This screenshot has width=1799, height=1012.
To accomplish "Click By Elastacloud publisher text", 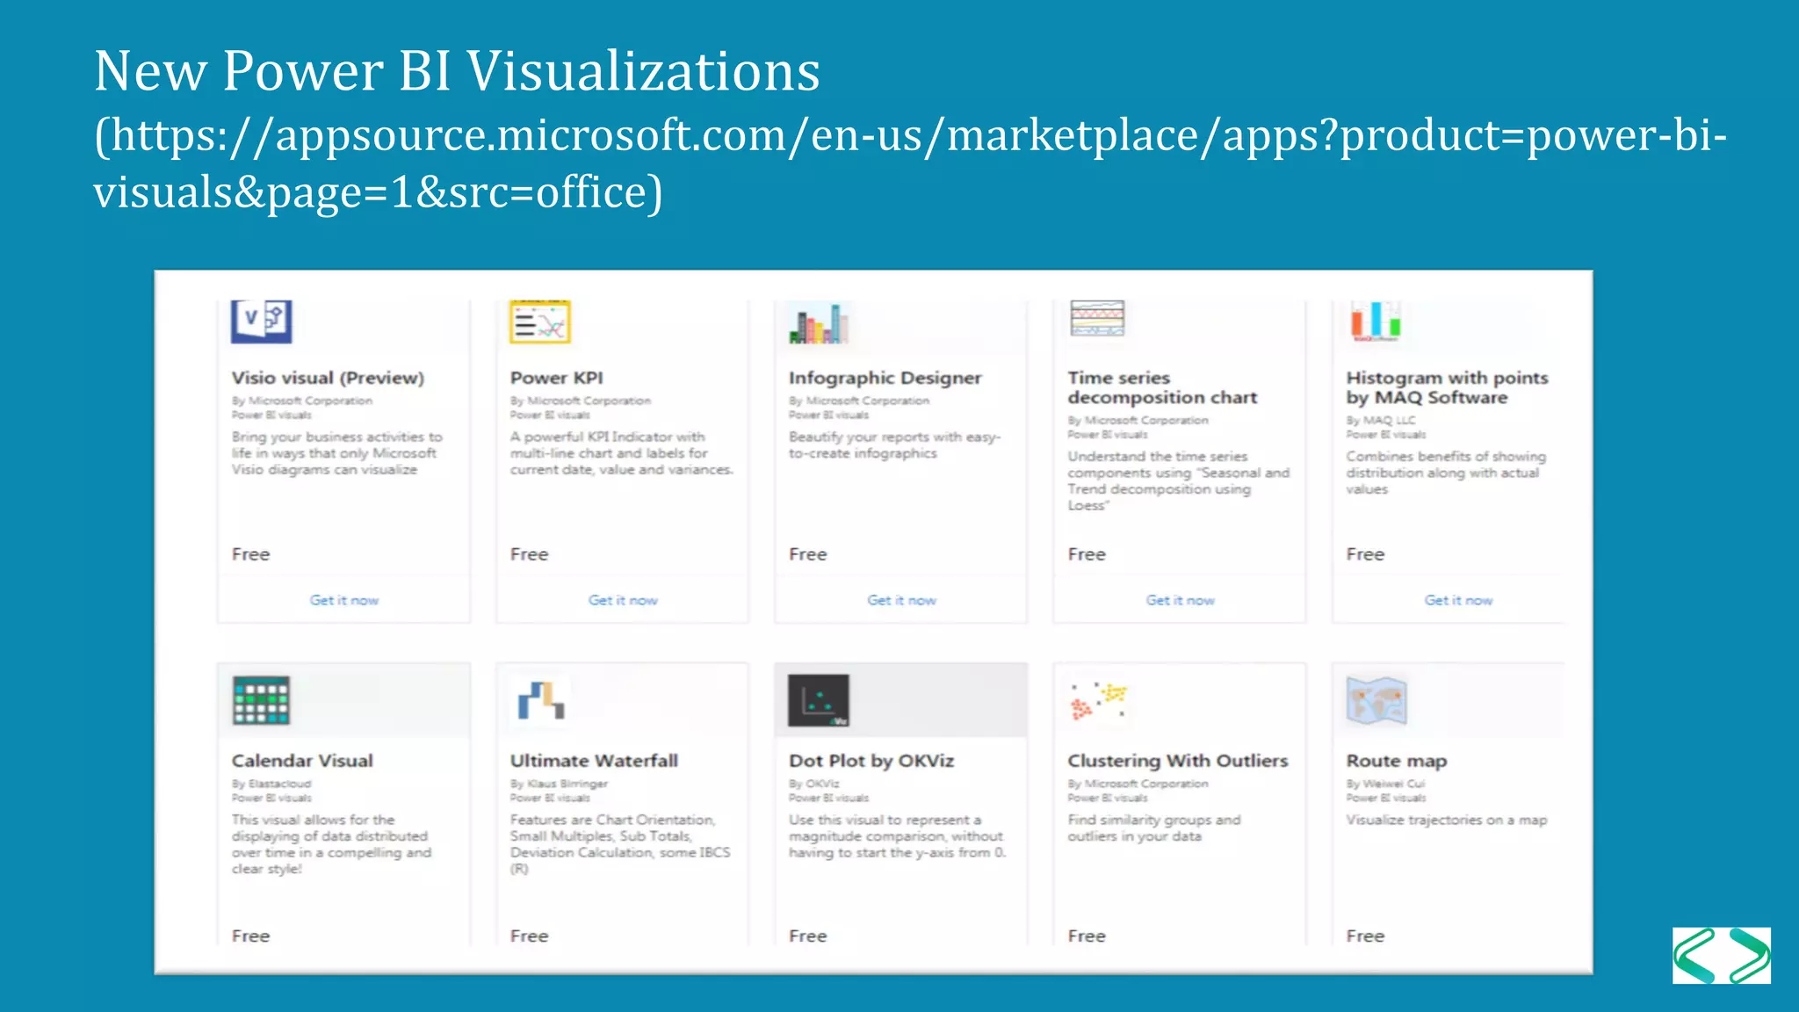I will [x=271, y=784].
